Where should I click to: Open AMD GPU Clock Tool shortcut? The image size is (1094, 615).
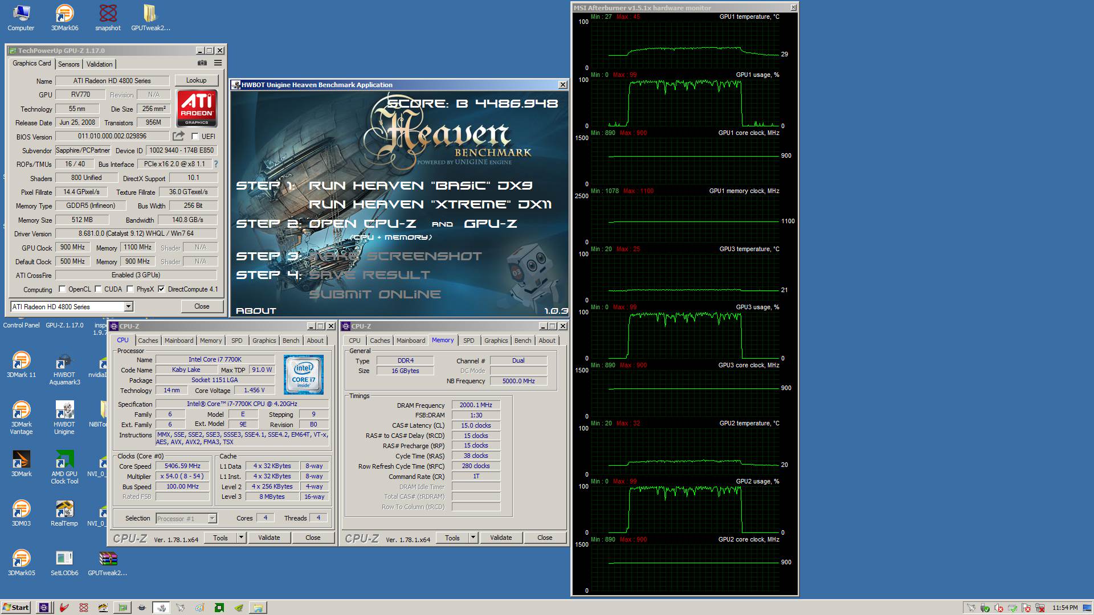point(64,468)
